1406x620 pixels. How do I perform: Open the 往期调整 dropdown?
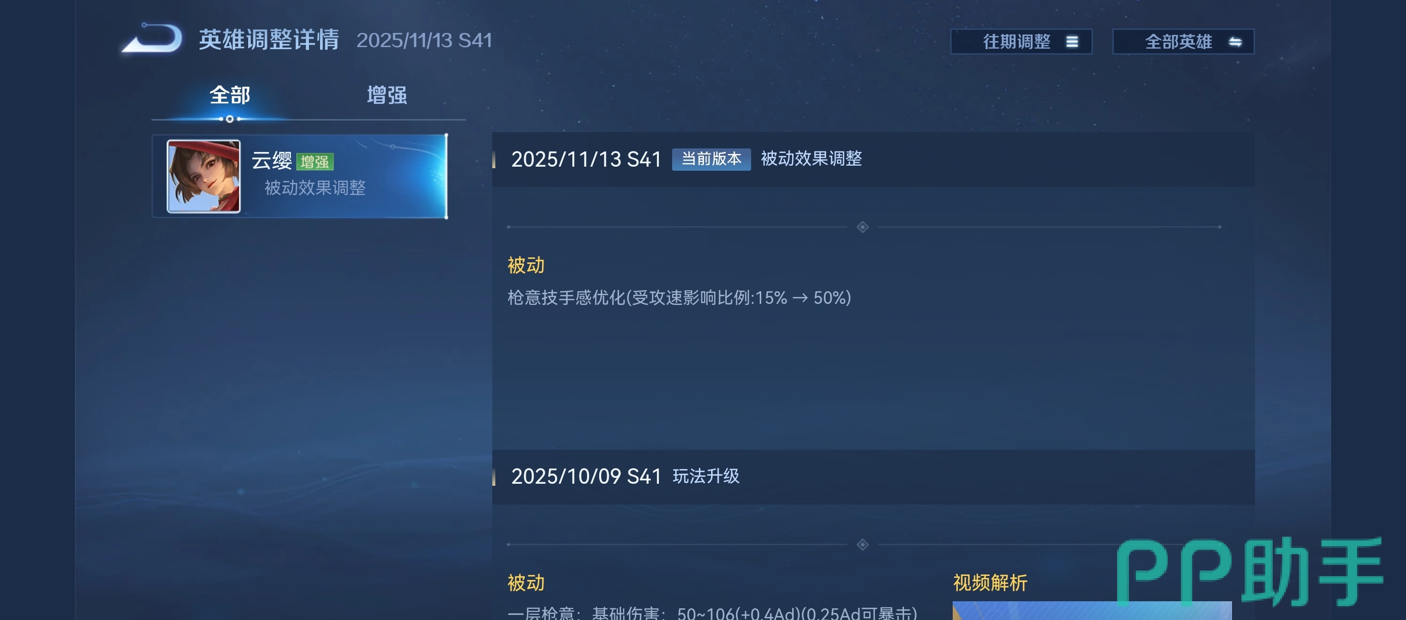coord(1021,42)
